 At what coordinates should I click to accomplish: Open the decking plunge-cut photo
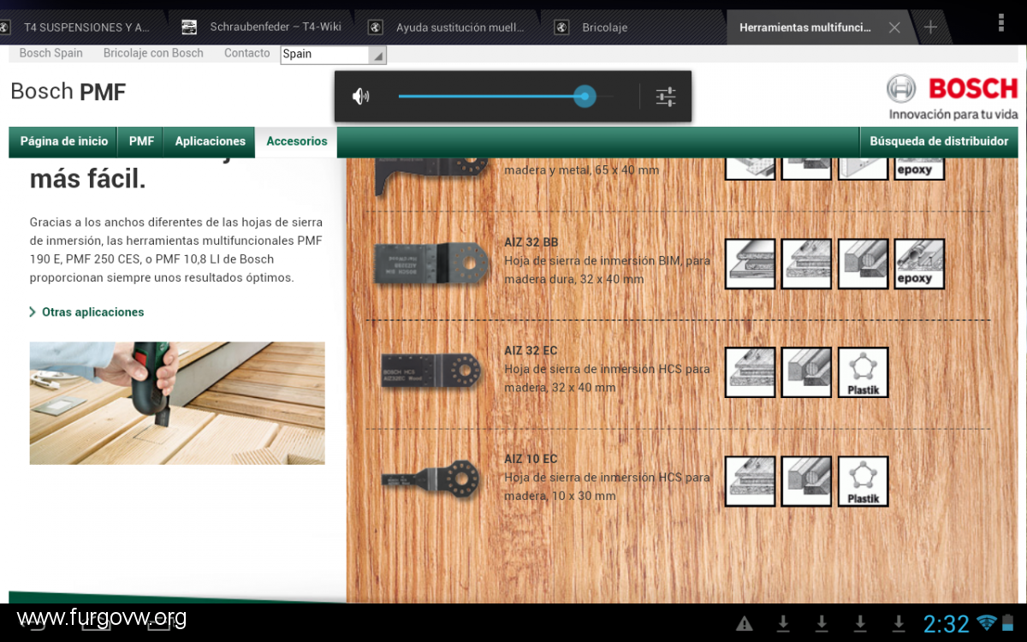pos(177,403)
